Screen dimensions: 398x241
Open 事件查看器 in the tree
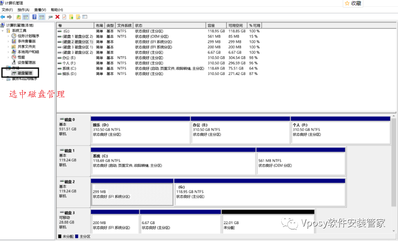tap(26, 41)
